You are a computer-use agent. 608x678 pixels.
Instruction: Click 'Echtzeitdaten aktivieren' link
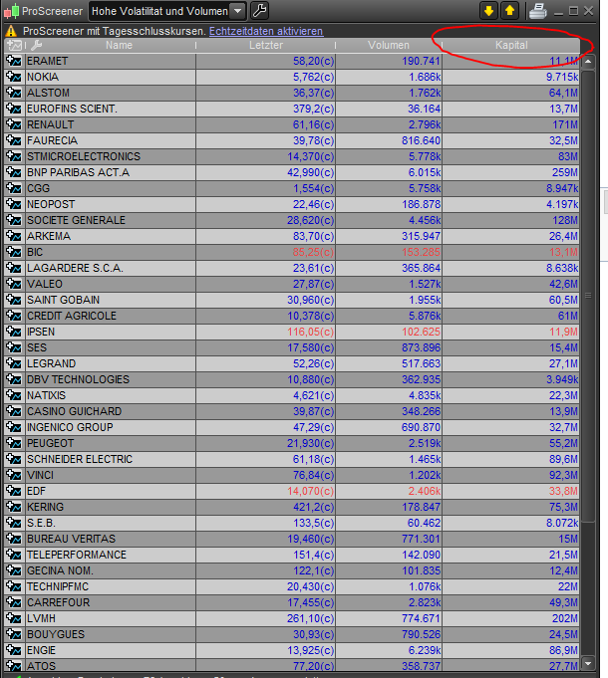point(266,31)
